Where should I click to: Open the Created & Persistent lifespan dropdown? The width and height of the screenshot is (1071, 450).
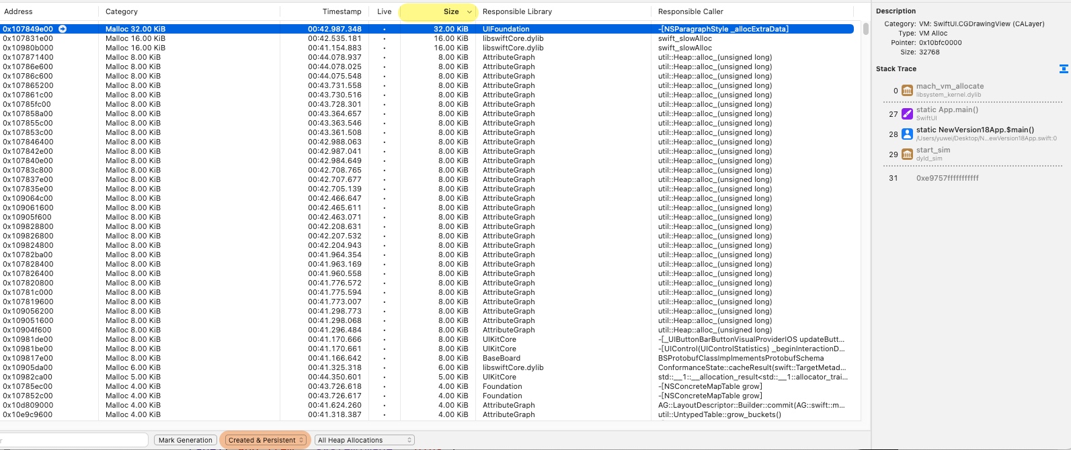coord(266,440)
